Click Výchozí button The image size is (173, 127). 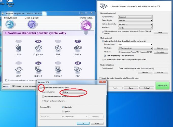pyautogui.click(x=147, y=88)
